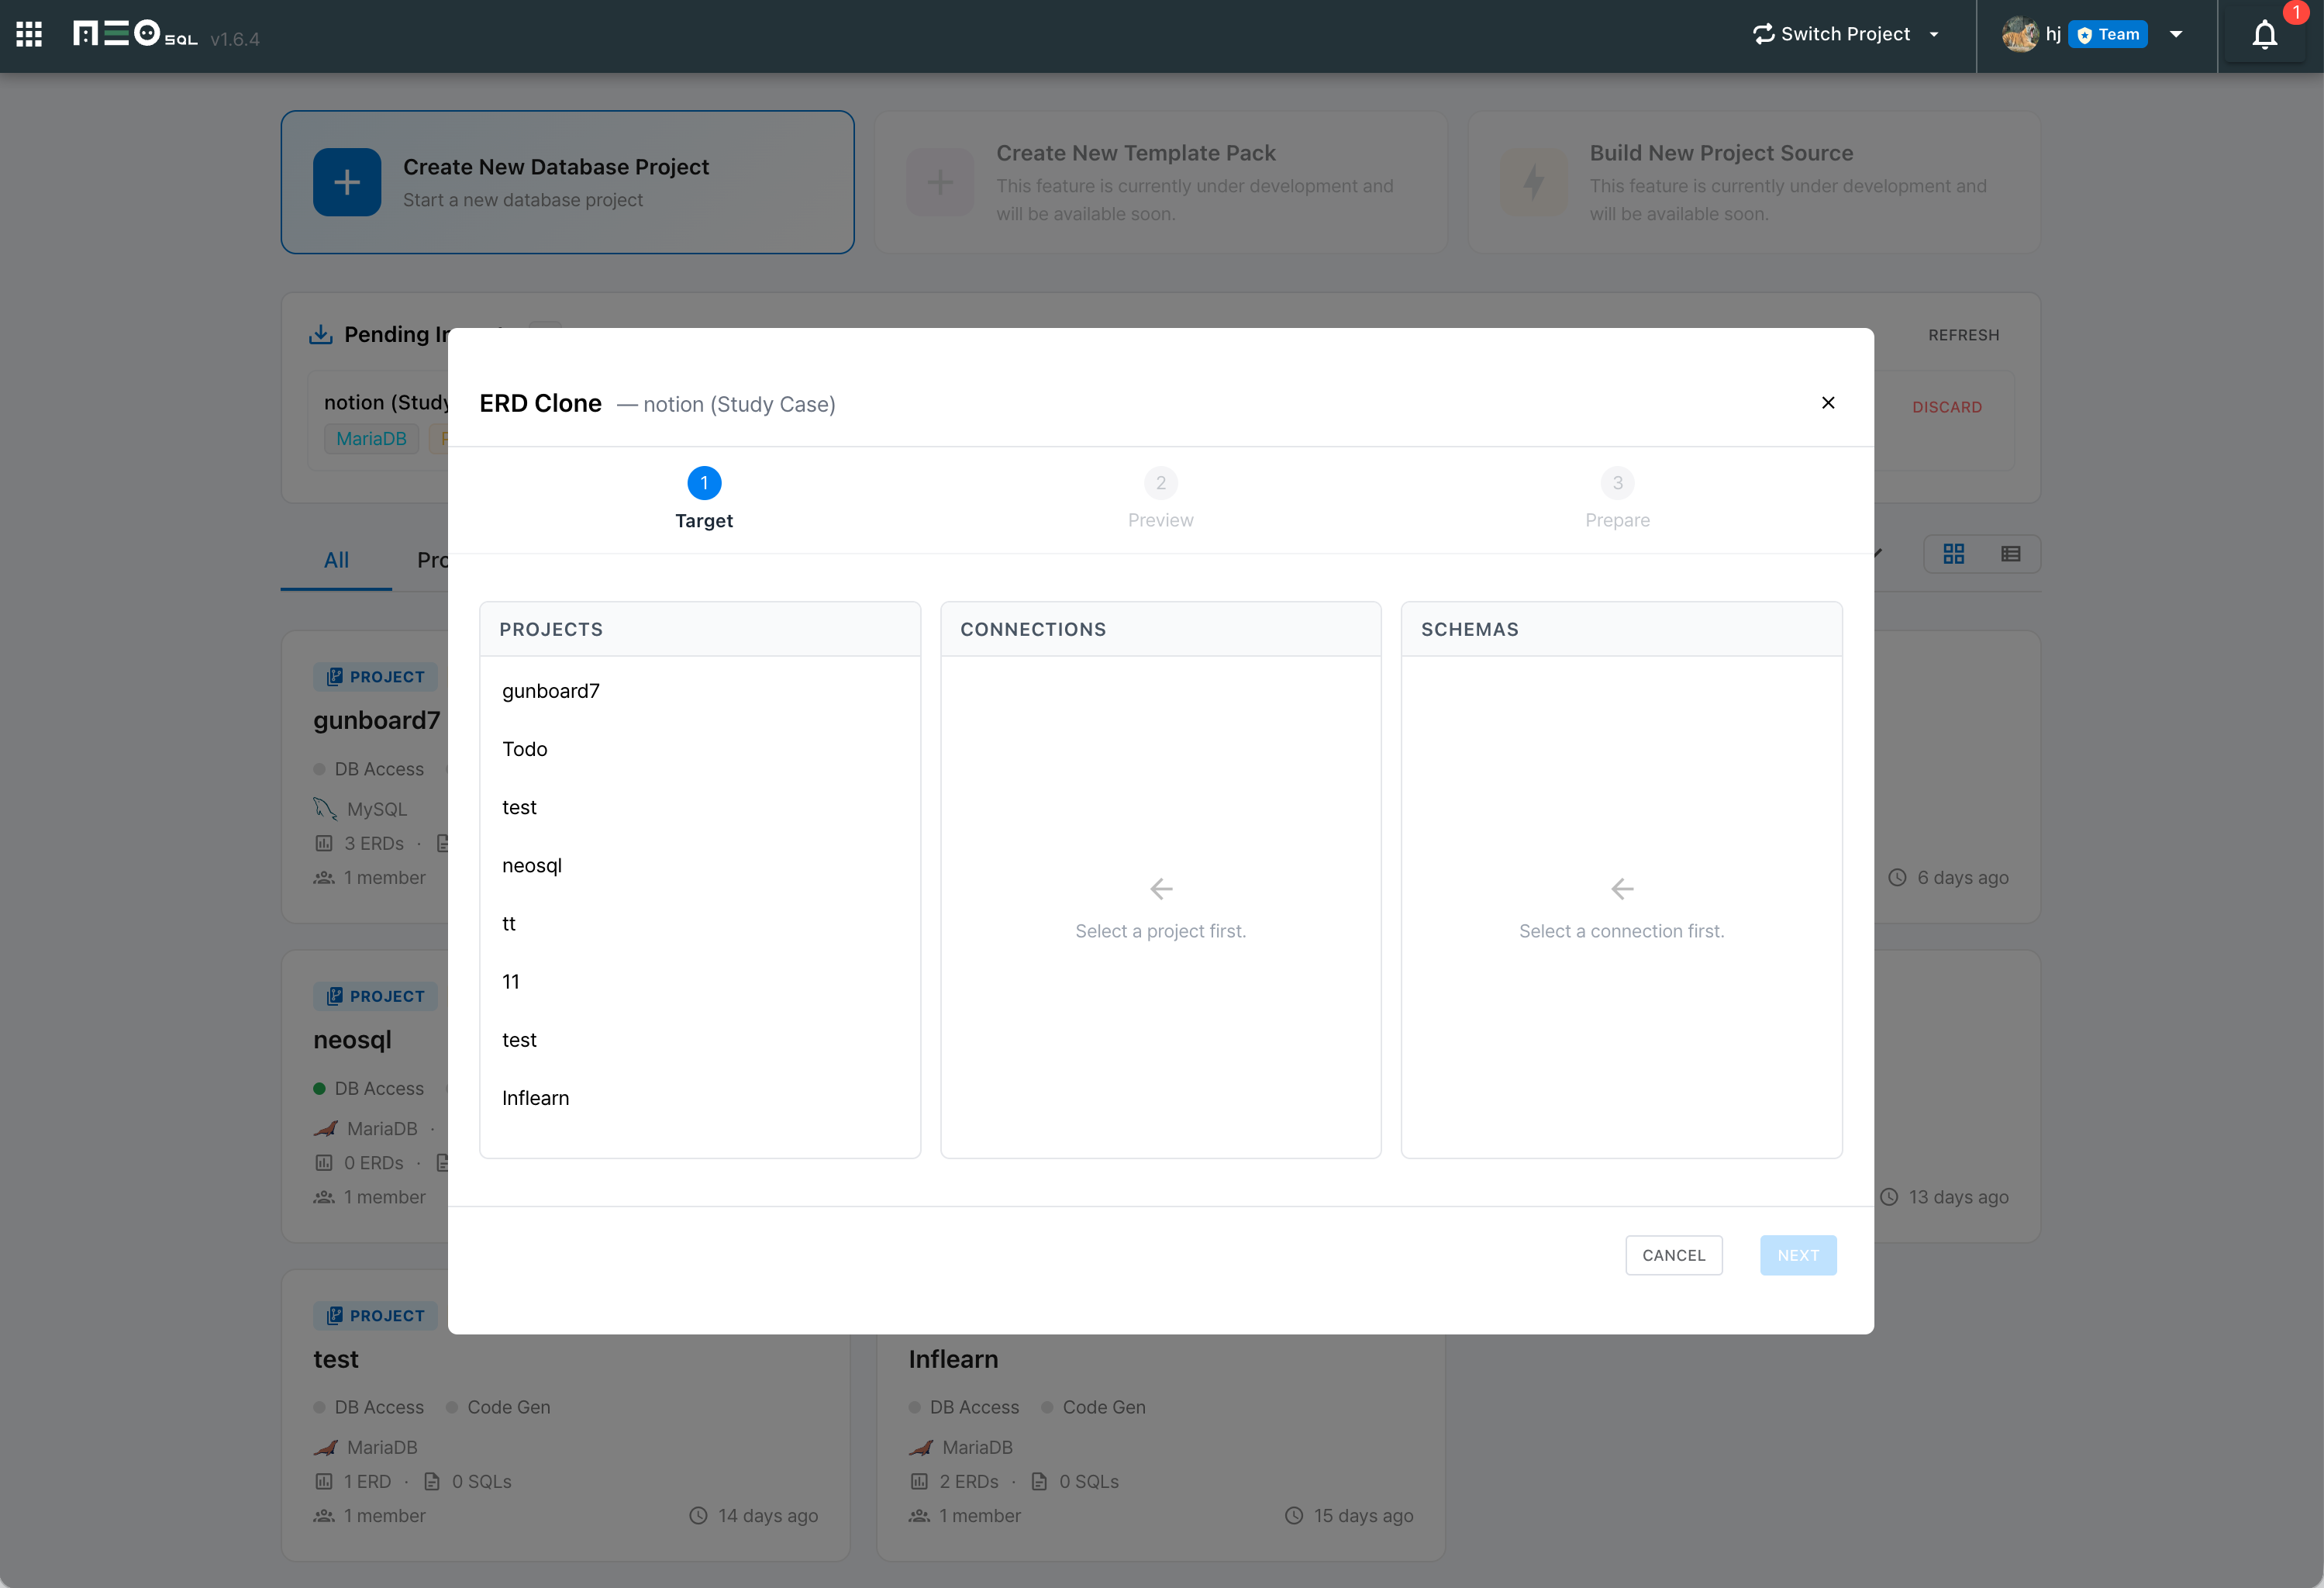Image resolution: width=2324 pixels, height=1588 pixels.
Task: Click REFRESH in Pending Imports
Action: coord(1963,335)
